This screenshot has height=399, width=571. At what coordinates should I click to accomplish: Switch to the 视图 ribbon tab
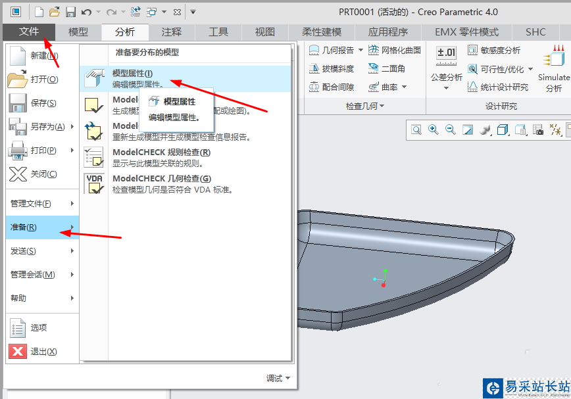[264, 32]
